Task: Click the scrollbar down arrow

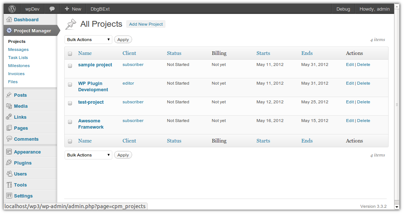Action: (x=397, y=207)
